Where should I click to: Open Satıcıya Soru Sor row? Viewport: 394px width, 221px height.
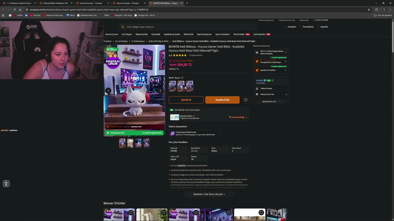click(x=271, y=94)
